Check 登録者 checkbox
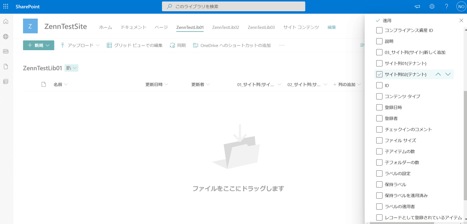This screenshot has height=224, width=467. click(379, 118)
